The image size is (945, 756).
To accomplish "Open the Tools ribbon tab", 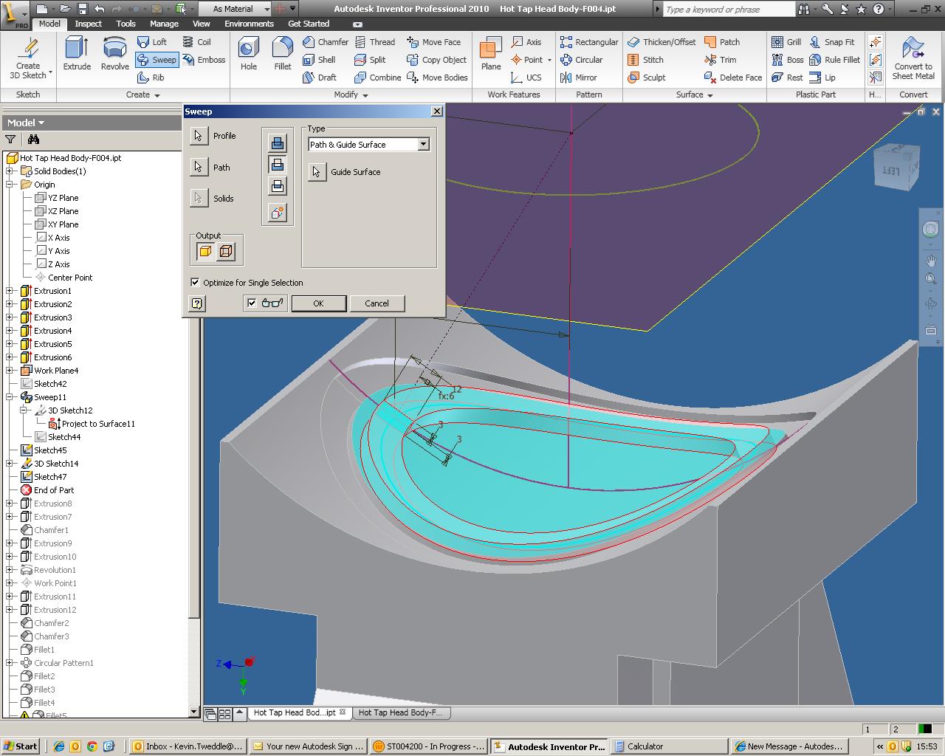I will (x=126, y=24).
